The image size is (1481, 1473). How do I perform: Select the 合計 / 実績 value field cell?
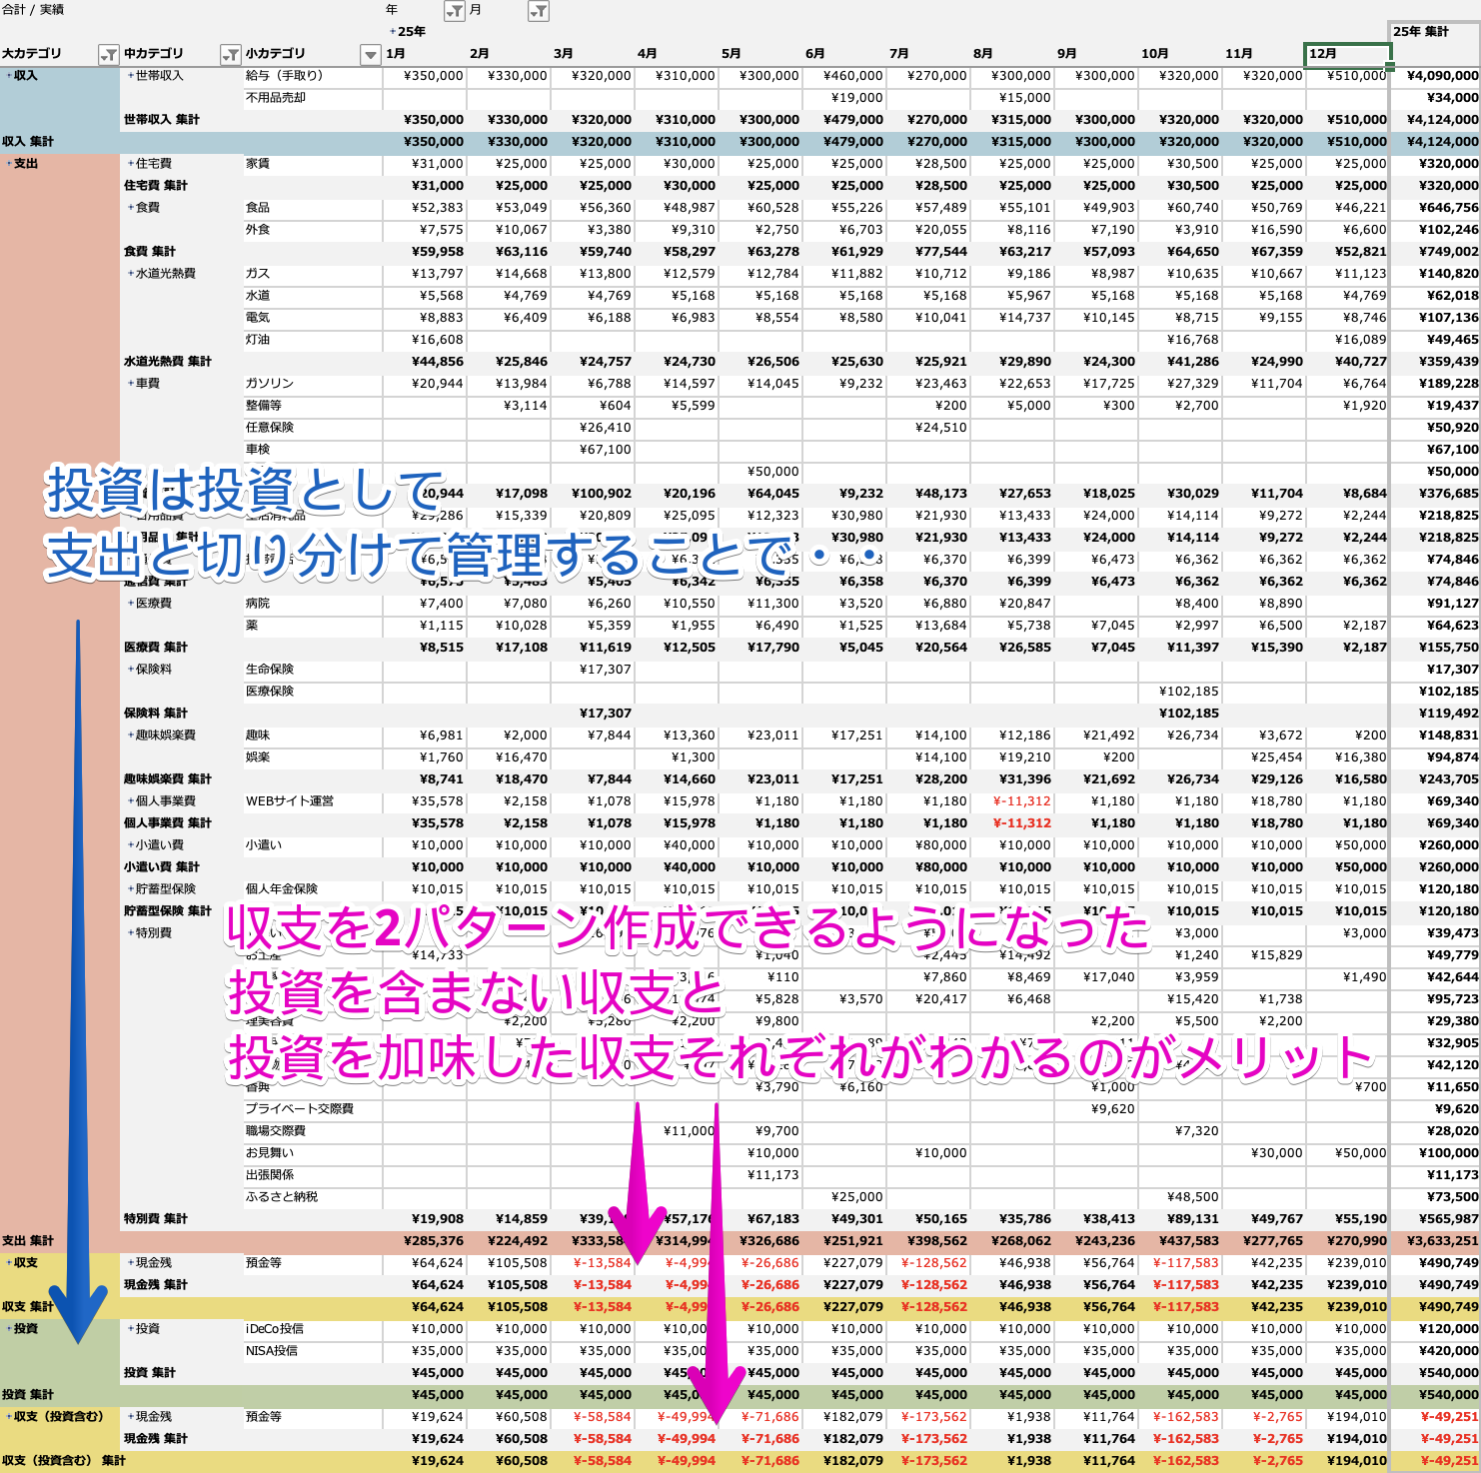pos(33,10)
